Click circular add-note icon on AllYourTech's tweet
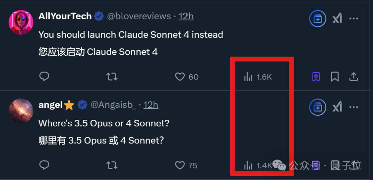This screenshot has width=373, height=180. pos(317,19)
